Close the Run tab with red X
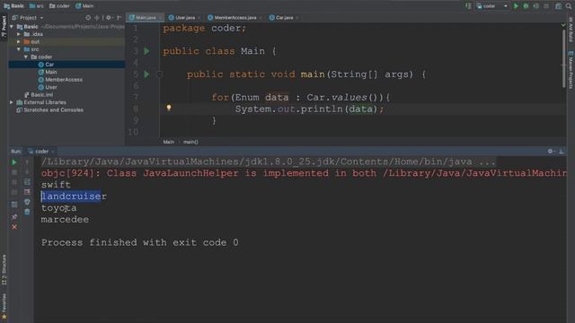The width and height of the screenshot is (575, 323). click(x=14, y=227)
